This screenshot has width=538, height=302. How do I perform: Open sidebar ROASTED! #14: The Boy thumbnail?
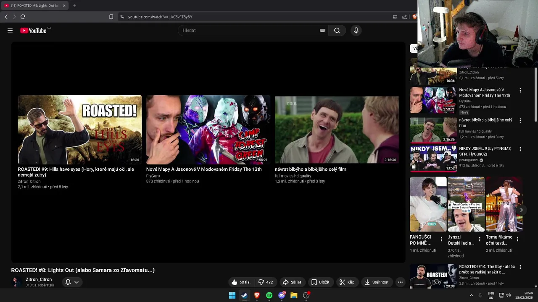coord(433,276)
